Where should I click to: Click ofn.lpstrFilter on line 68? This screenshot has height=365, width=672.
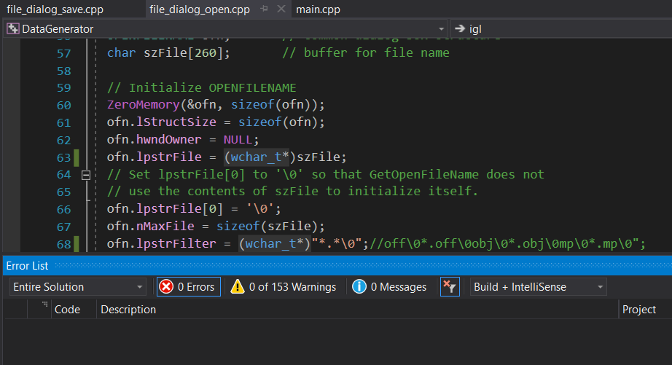pos(161,243)
